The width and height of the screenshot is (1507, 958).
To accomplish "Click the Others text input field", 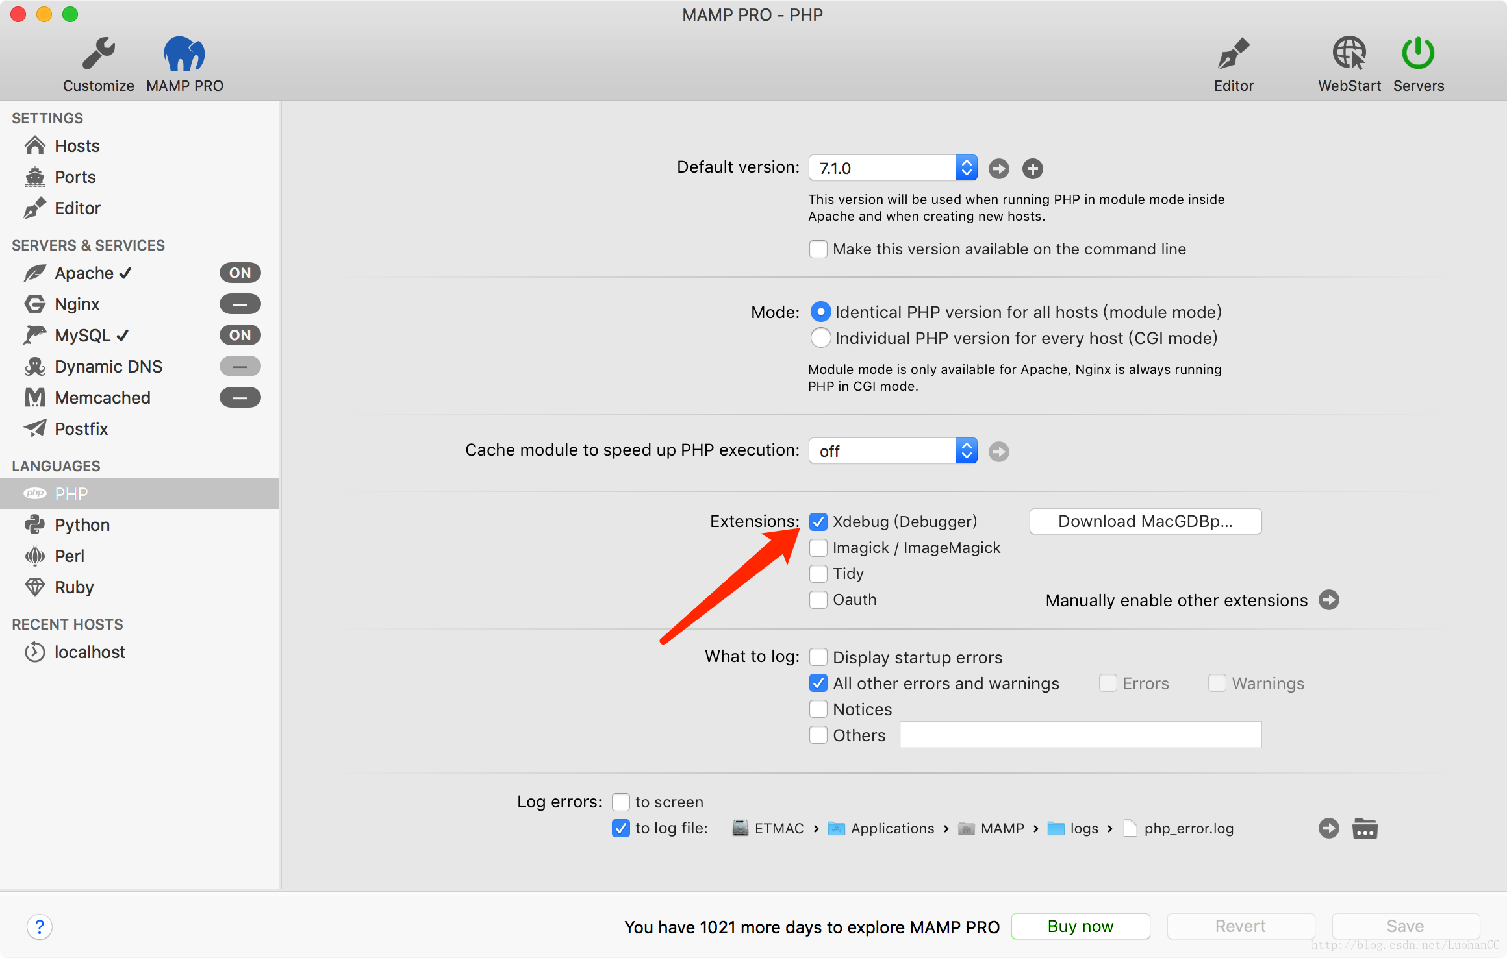I will (1080, 735).
